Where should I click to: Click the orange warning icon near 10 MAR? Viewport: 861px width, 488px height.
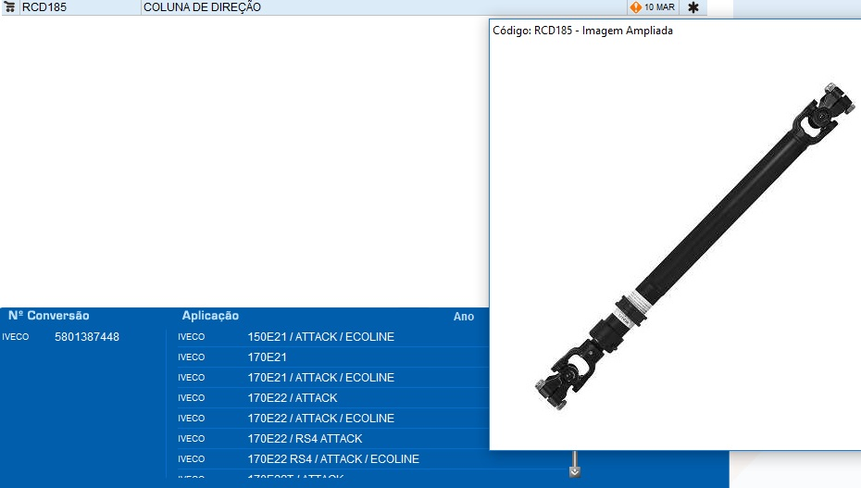click(635, 7)
